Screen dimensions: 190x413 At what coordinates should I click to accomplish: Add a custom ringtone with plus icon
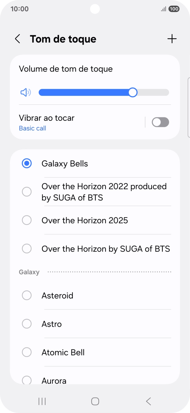[172, 39]
